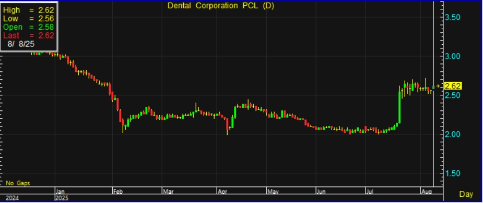Viewport: 483px width, 203px height.
Task: Click the 3.00 price axis label
Action: click(453, 56)
